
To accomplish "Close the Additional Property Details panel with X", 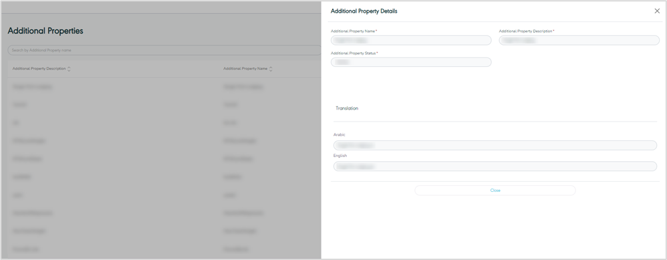I will point(657,11).
